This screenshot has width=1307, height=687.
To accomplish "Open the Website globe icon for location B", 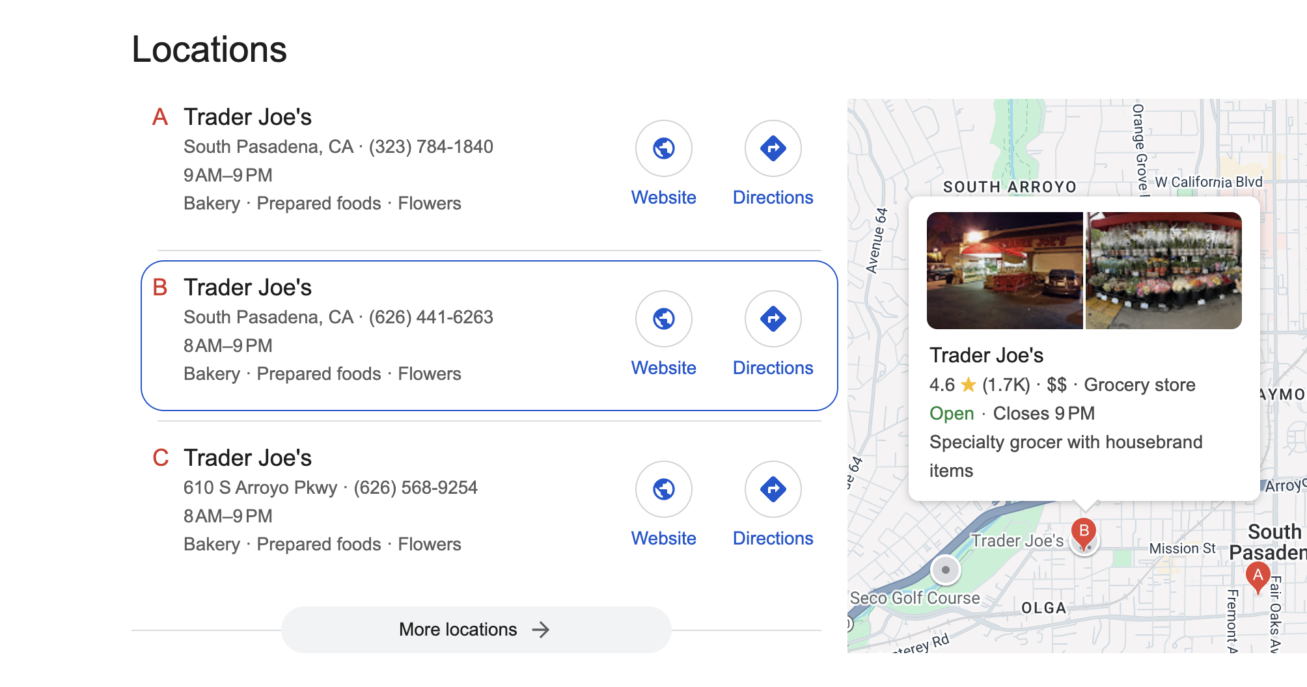I will coord(664,319).
